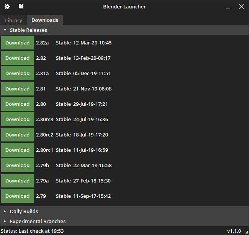249x235 pixels.
Task: Click the 2.79a version label
Action: point(43,181)
